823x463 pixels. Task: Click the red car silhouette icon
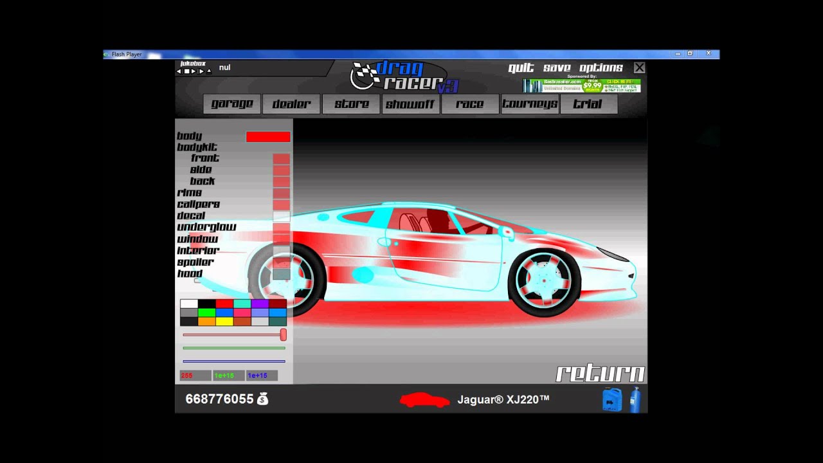coord(424,400)
